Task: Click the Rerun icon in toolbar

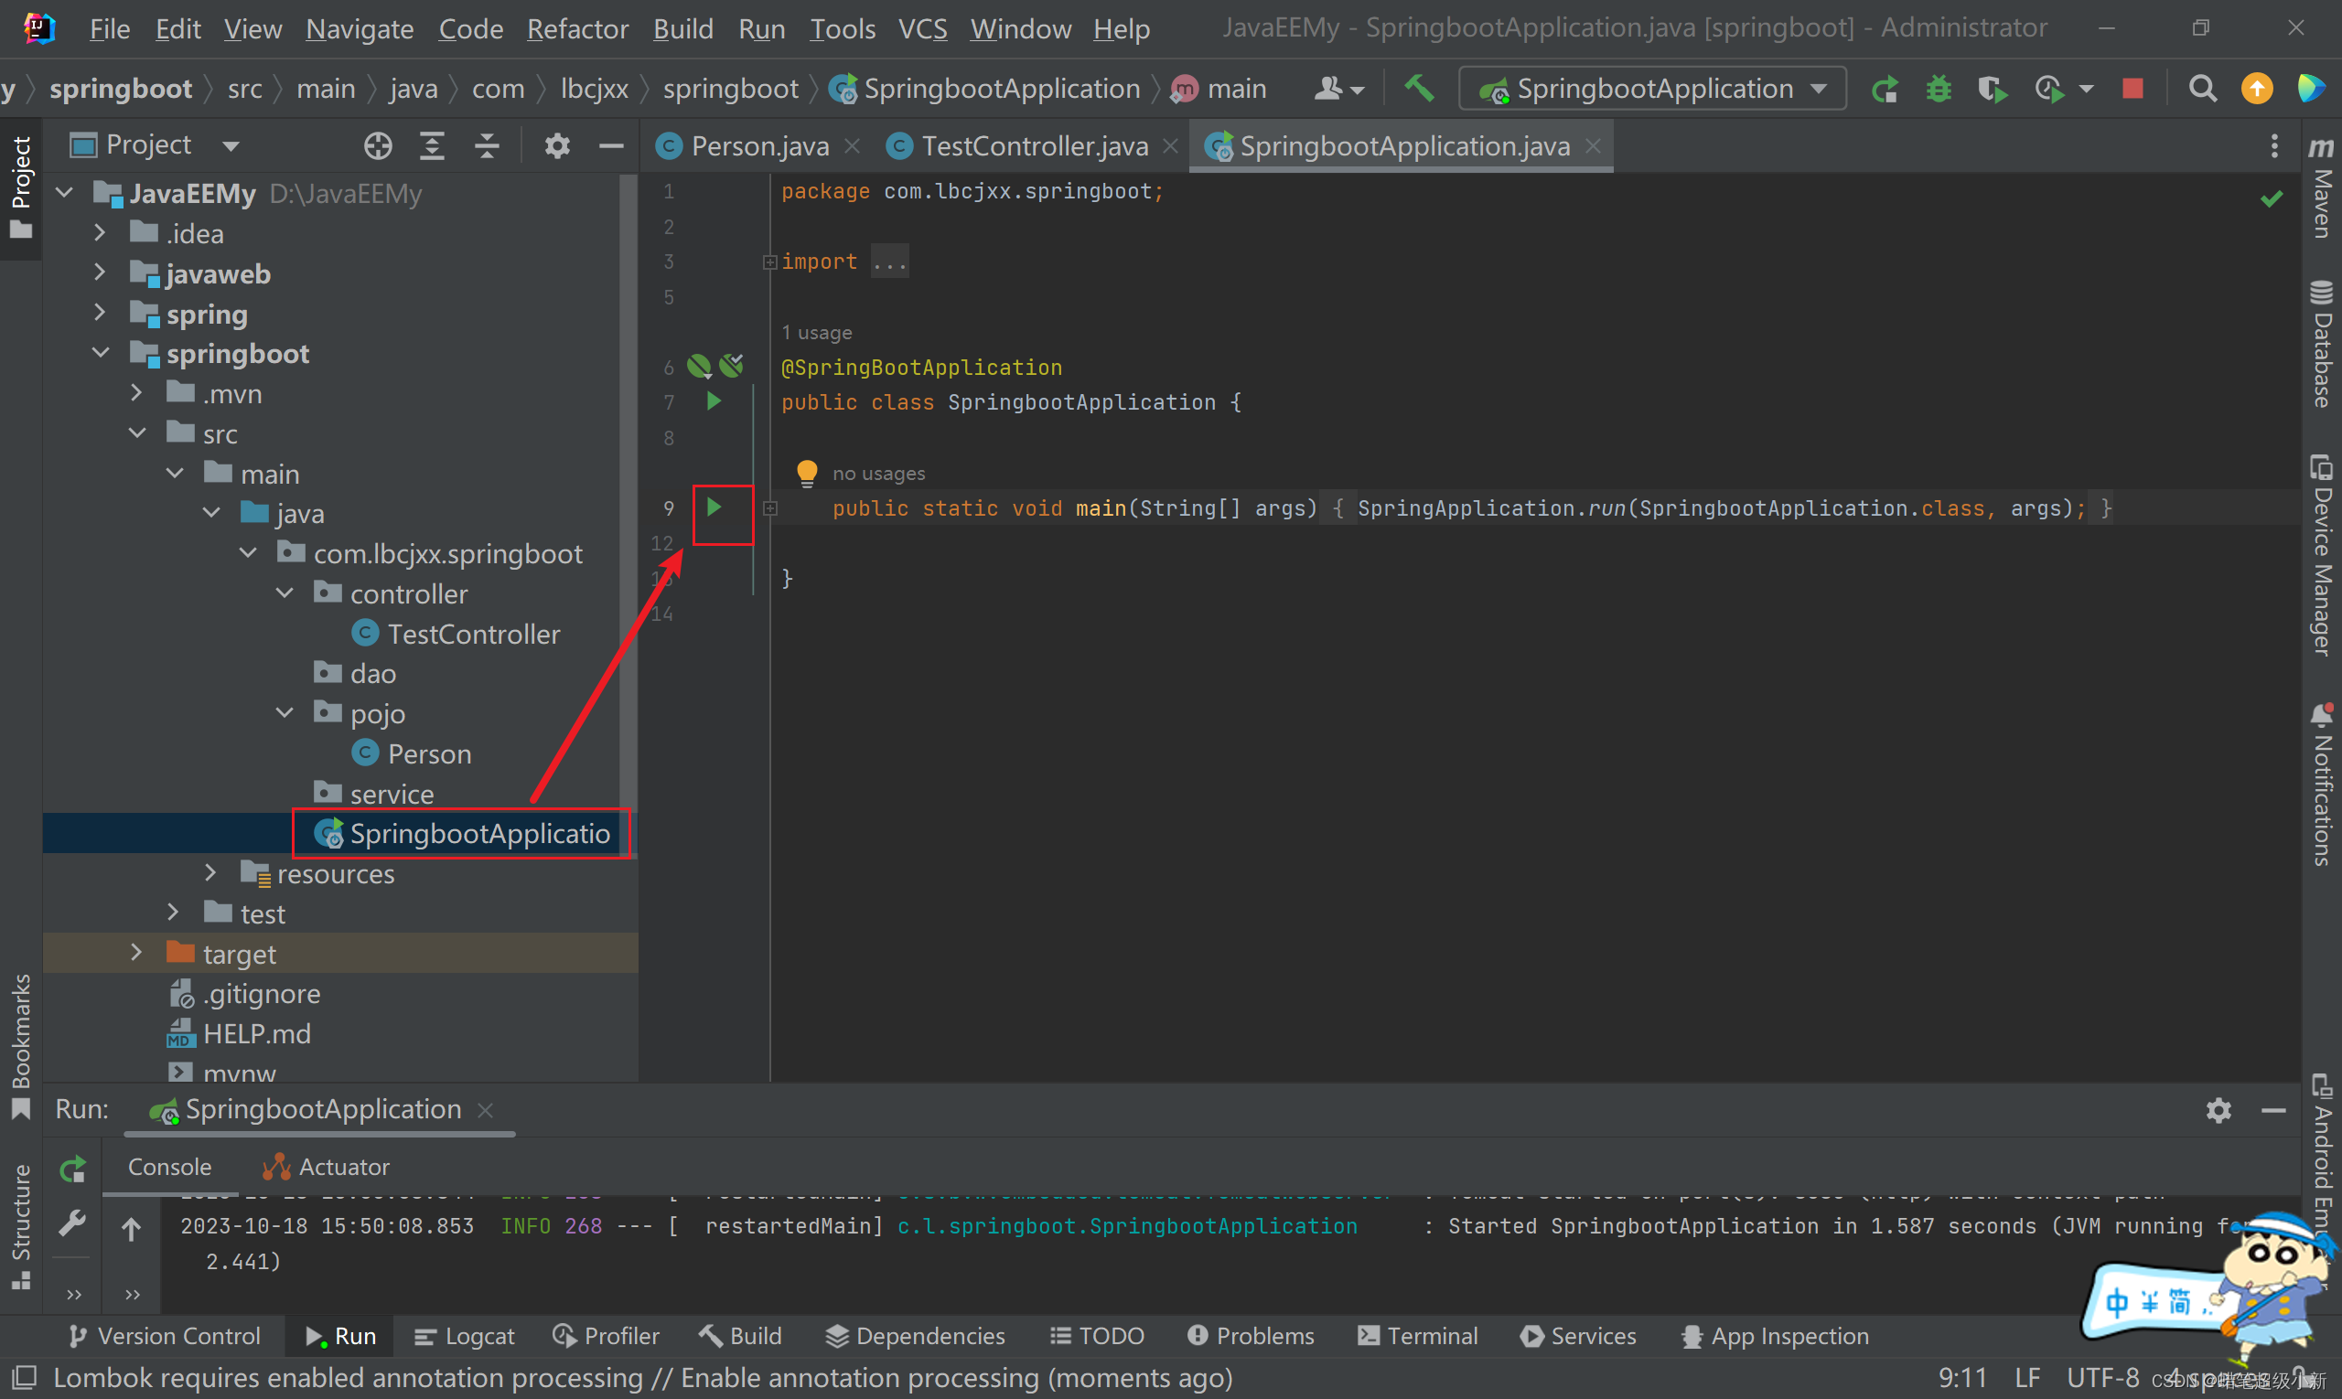Action: (1885, 90)
